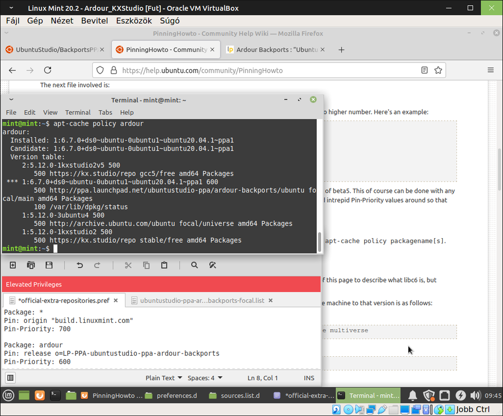
Task: Open terminal window menu chevron
Action: pyautogui.click(x=11, y=100)
